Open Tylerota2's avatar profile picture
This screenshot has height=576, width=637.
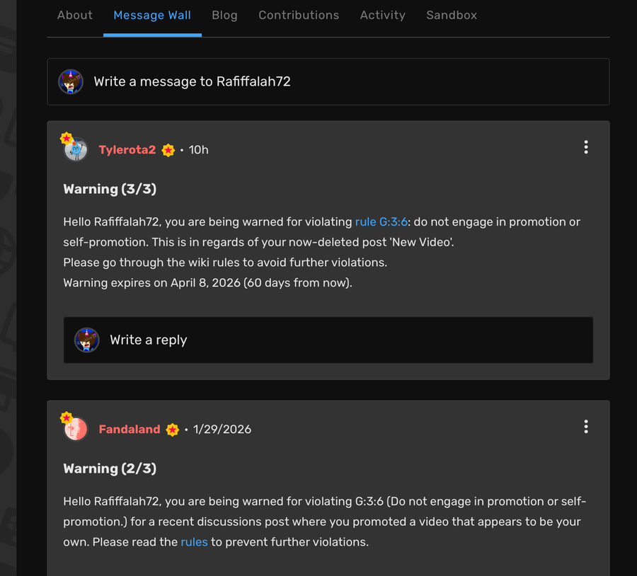point(76,149)
